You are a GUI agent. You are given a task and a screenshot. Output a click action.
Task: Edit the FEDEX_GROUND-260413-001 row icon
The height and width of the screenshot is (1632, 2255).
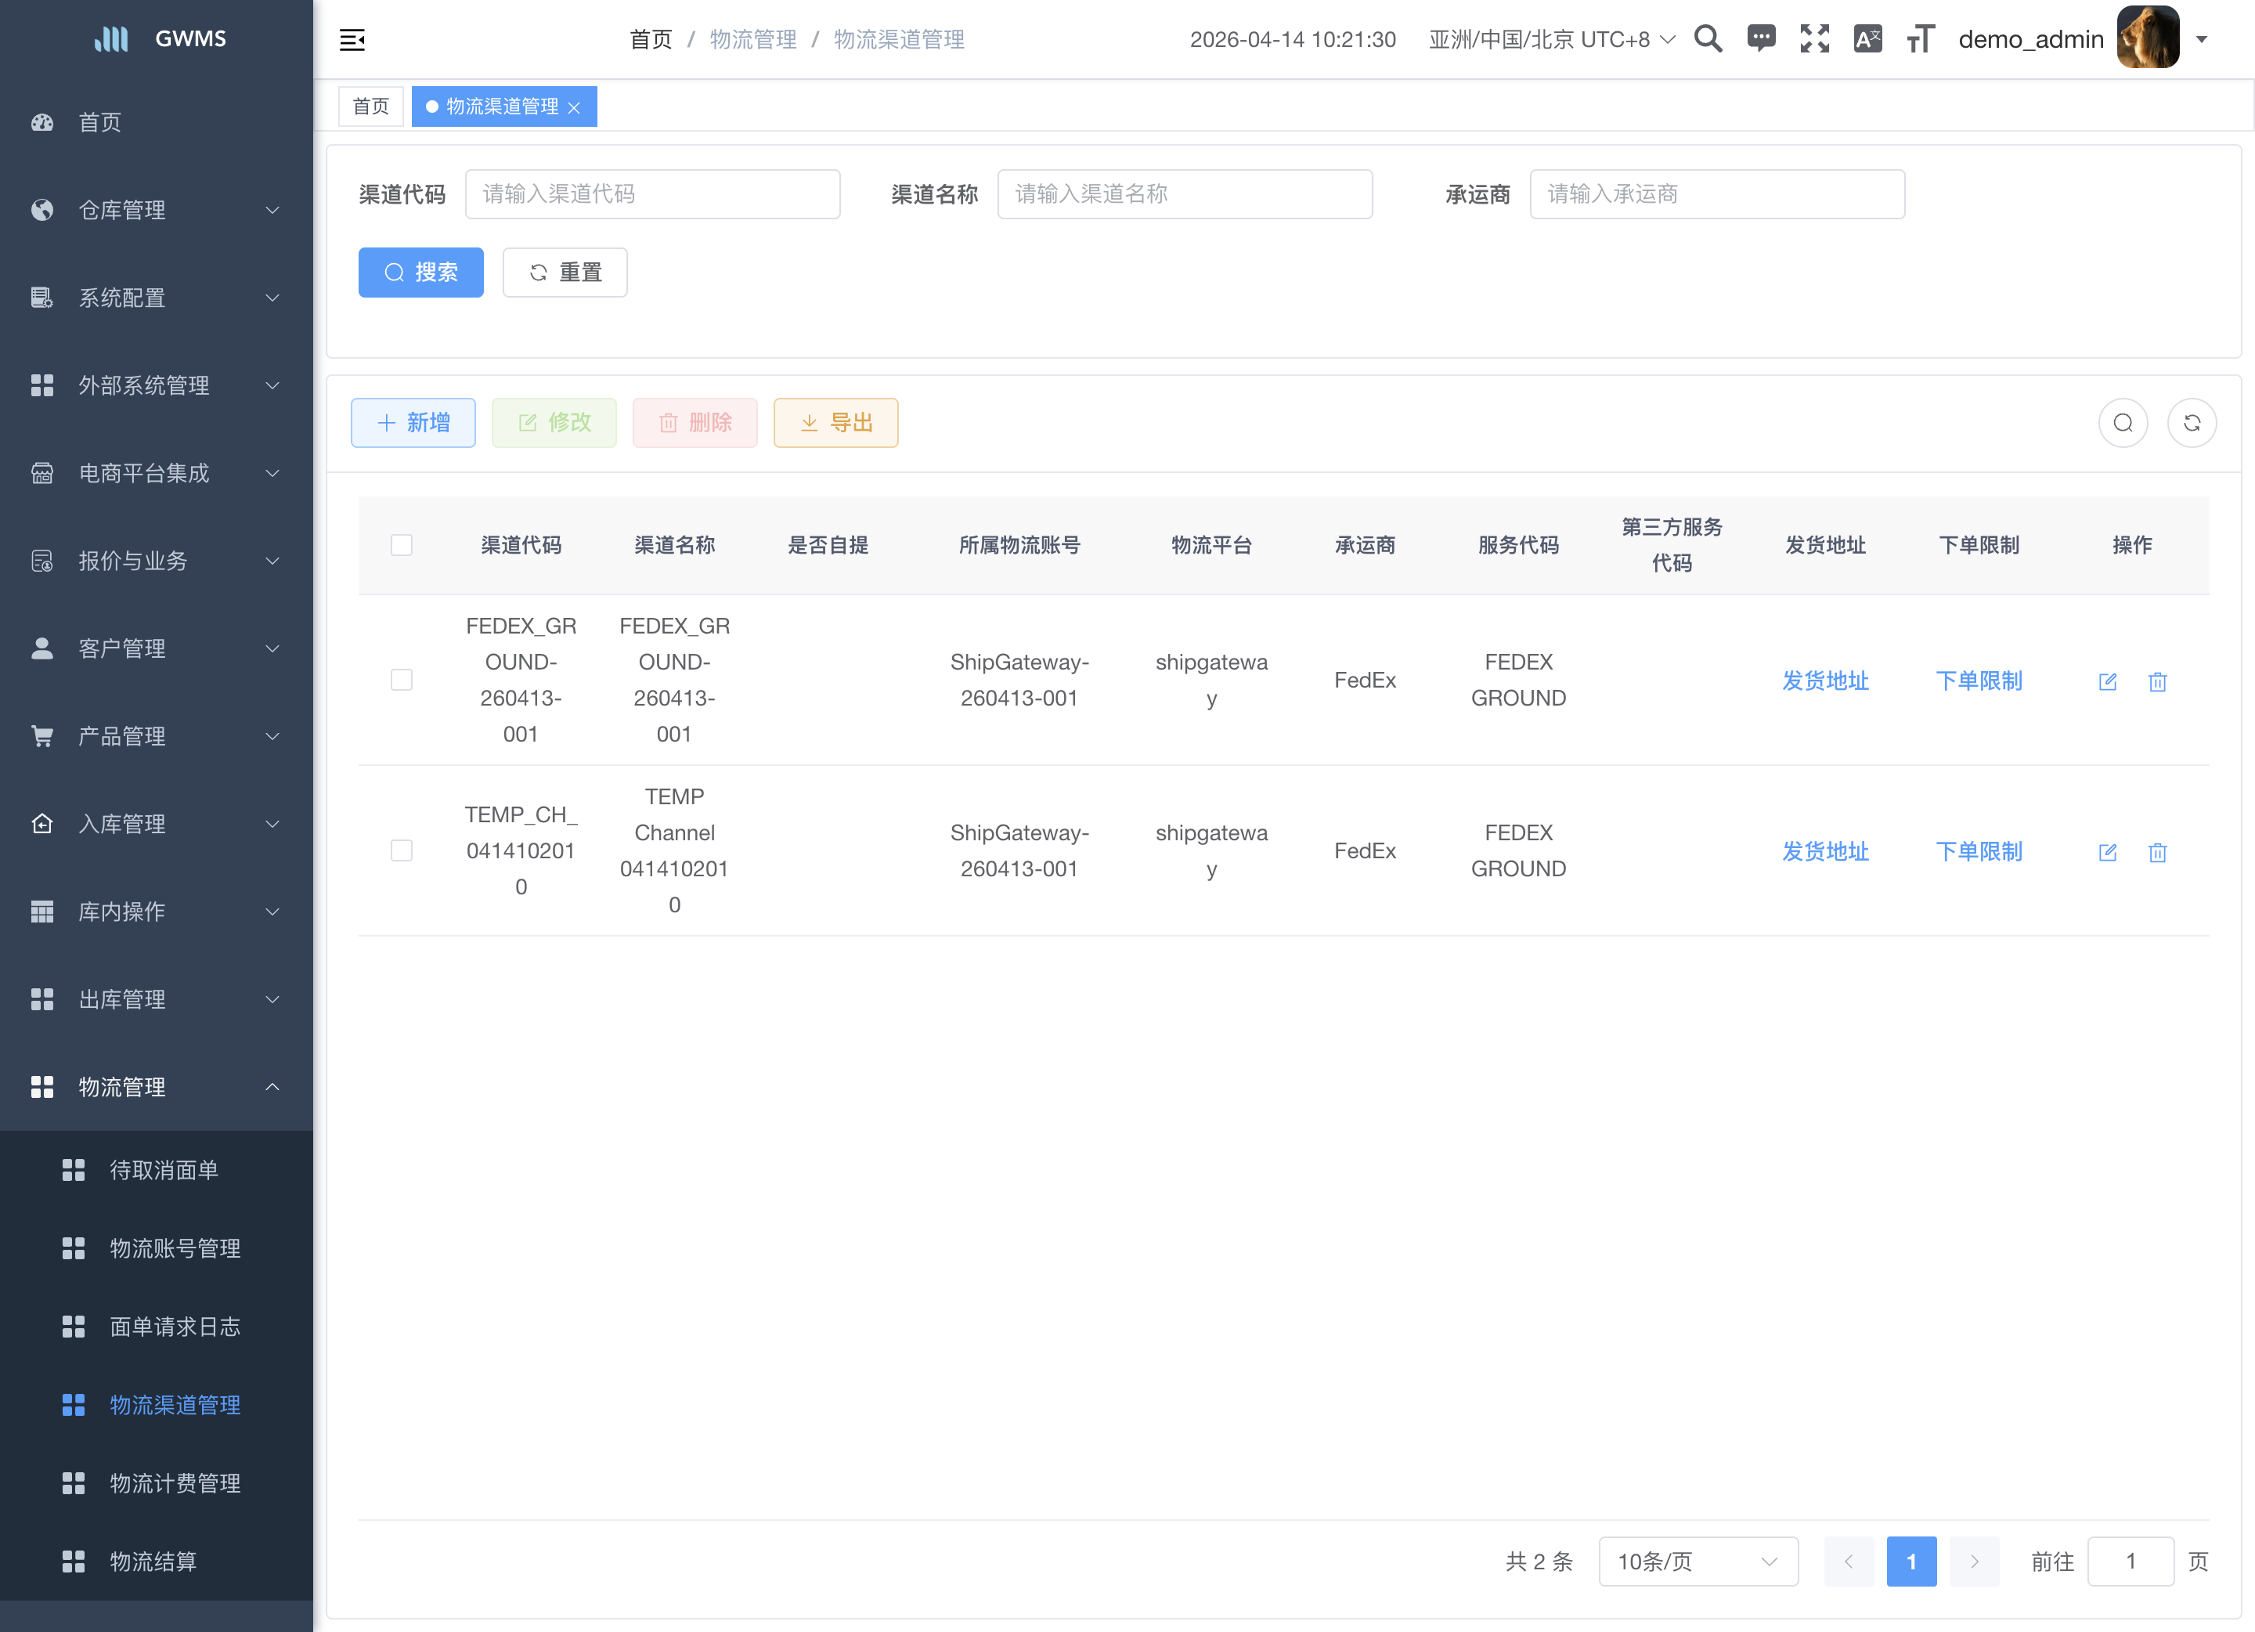(2107, 681)
